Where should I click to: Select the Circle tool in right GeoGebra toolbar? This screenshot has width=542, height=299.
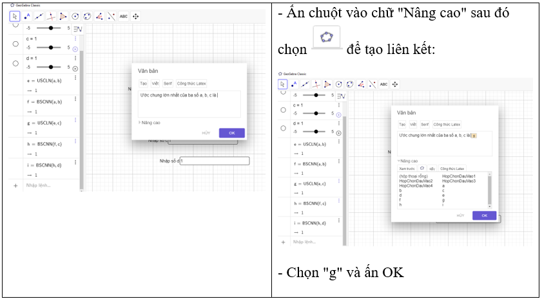pyautogui.click(x=338, y=84)
